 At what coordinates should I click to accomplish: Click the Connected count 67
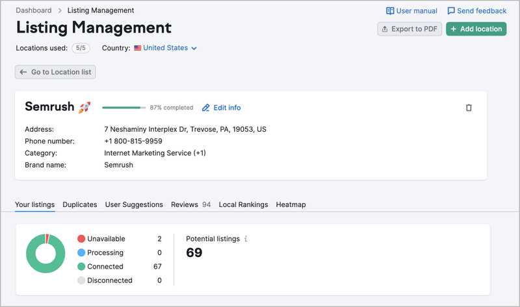pos(157,267)
